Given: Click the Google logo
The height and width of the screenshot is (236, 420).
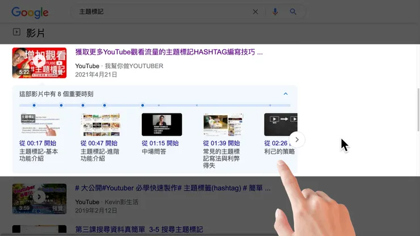Looking at the screenshot, I should [x=30, y=12].
